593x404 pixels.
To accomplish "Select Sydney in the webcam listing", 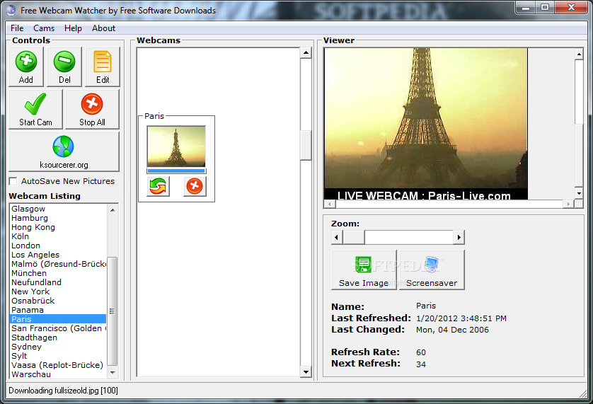I will pyautogui.click(x=58, y=347).
